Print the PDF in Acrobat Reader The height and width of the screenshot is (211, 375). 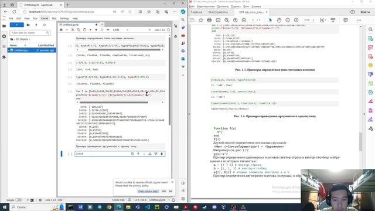(x=210, y=20)
